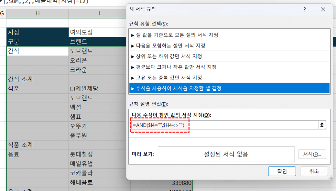This screenshot has height=191, width=336.
Task: Click the help question mark icon
Action: [304, 10]
